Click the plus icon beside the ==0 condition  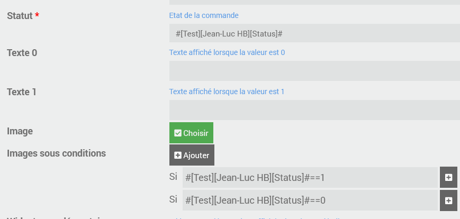(448, 200)
